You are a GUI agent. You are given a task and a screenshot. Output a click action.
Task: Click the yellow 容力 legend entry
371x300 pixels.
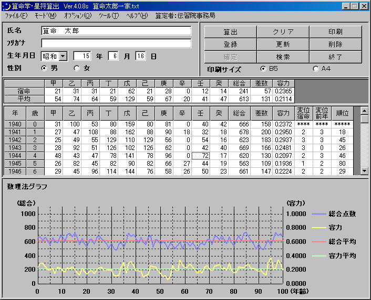327,228
